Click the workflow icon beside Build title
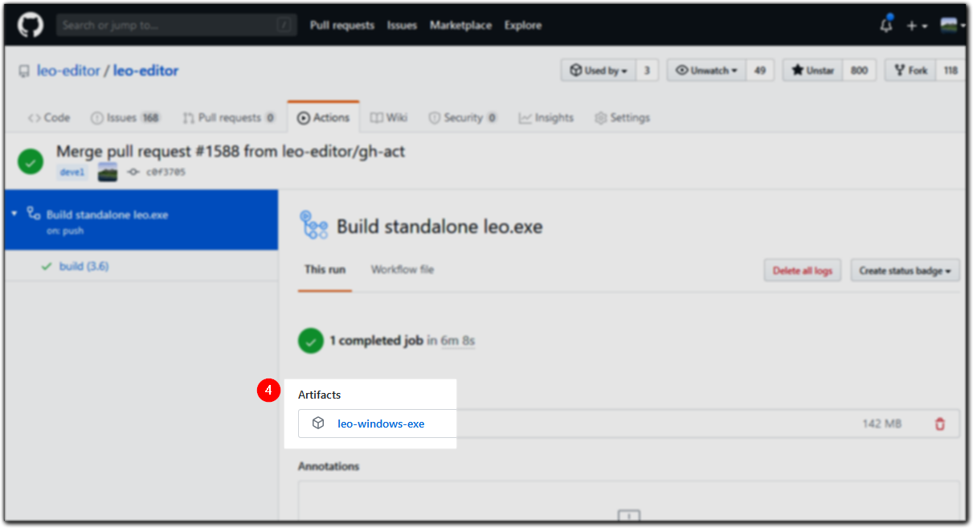The height and width of the screenshot is (528, 973). click(x=313, y=226)
